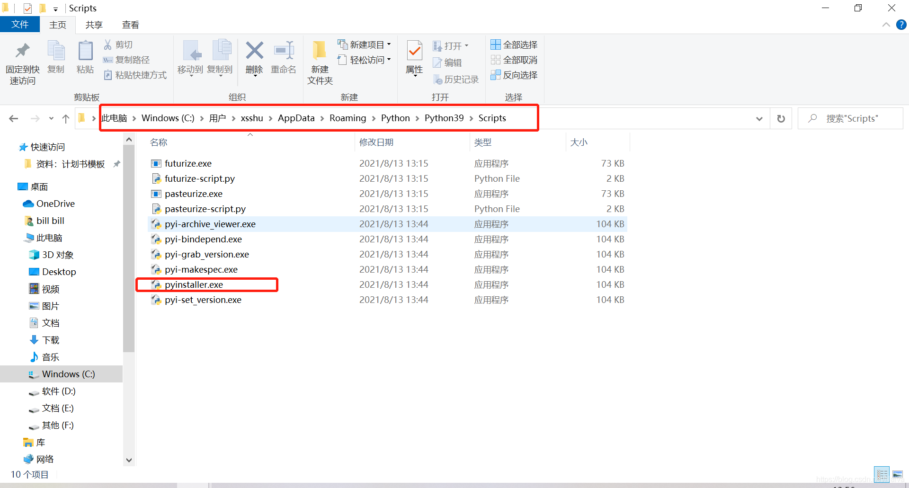Open Quick access (快速访问) in sidebar

pos(47,147)
